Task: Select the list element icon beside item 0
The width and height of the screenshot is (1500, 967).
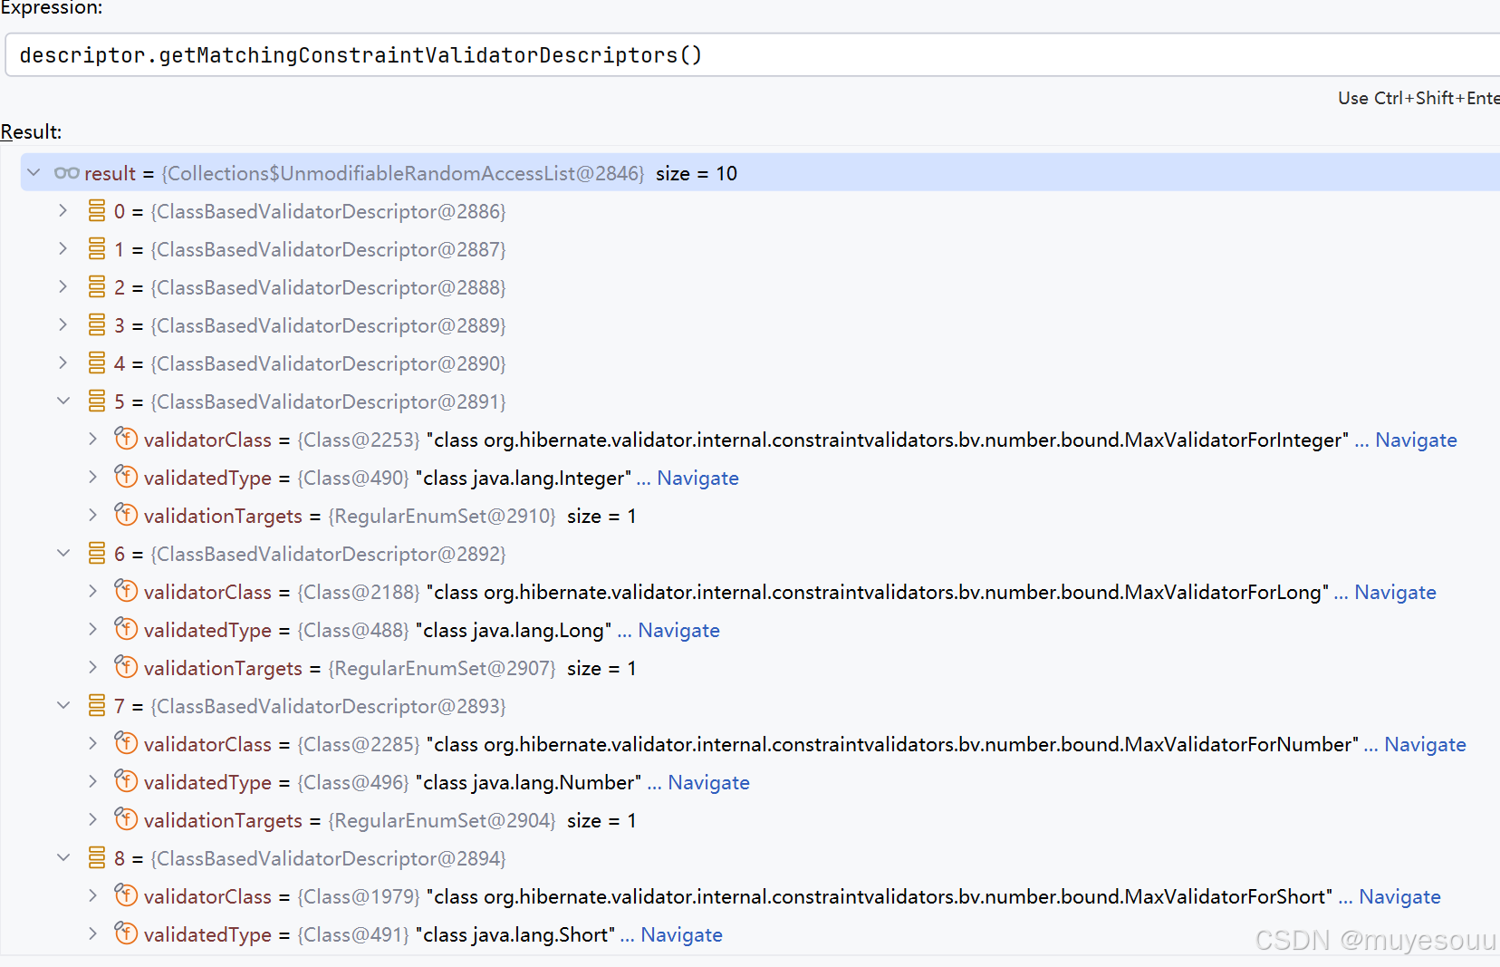Action: pyautogui.click(x=96, y=210)
